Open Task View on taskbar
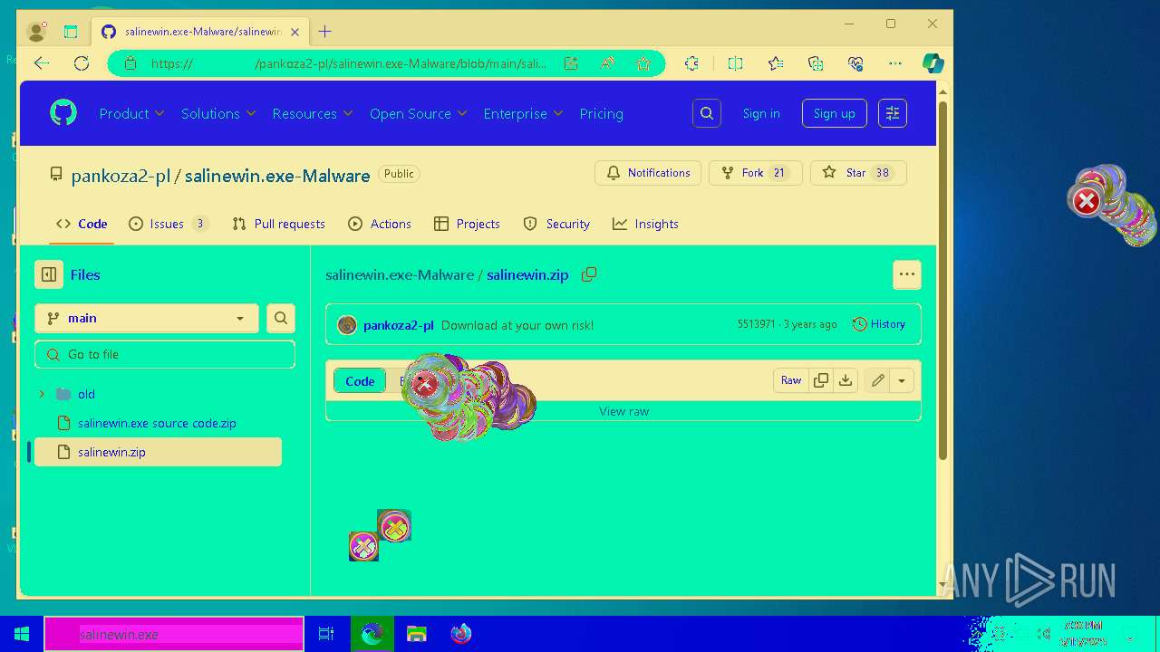Image resolution: width=1160 pixels, height=652 pixels. 326,634
